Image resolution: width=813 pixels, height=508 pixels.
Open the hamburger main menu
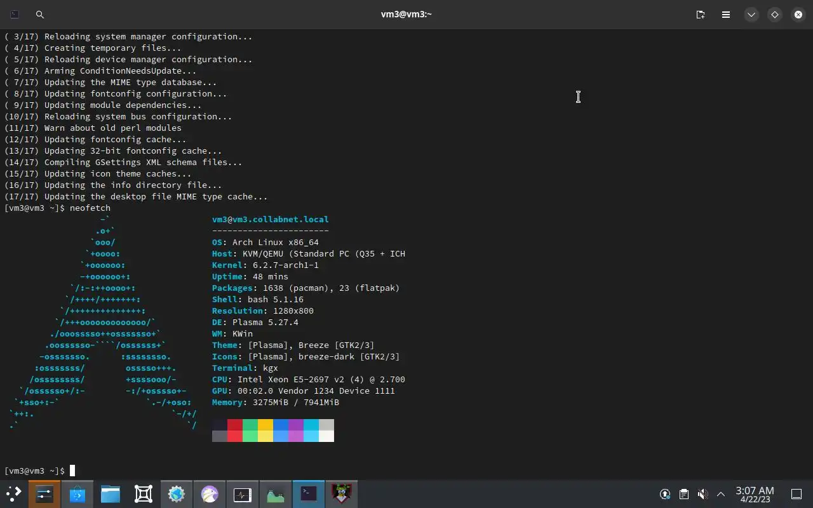(x=725, y=15)
